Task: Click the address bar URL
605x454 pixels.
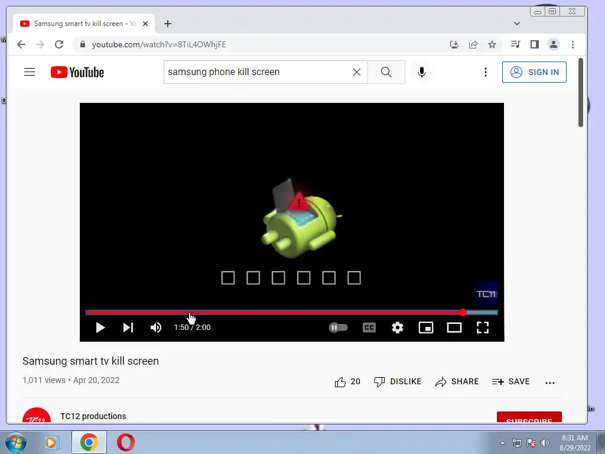Action: (159, 44)
